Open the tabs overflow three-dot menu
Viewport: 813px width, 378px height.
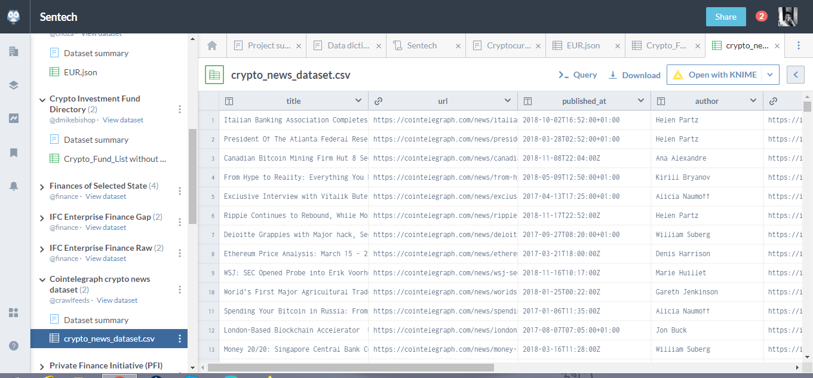tap(799, 45)
